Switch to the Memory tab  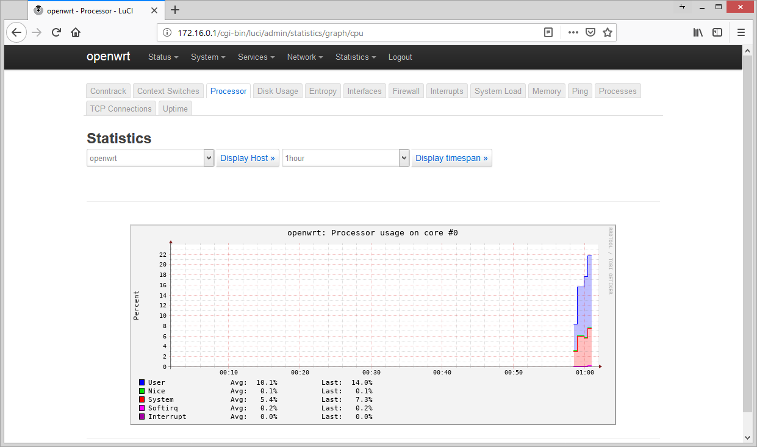pyautogui.click(x=547, y=91)
